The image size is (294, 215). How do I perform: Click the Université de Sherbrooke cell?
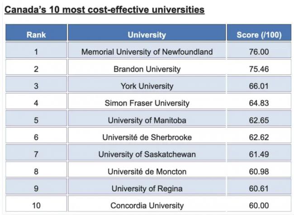147,137
